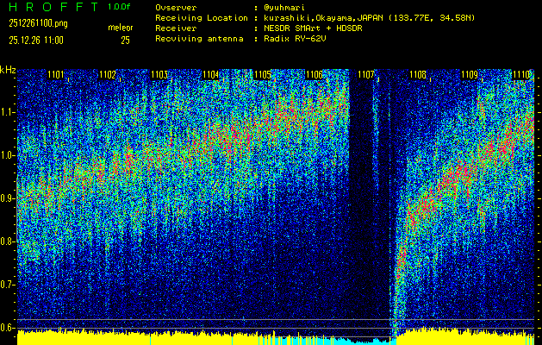Click the 0.6 kHz axis label
542x345 pixels.
(8, 327)
